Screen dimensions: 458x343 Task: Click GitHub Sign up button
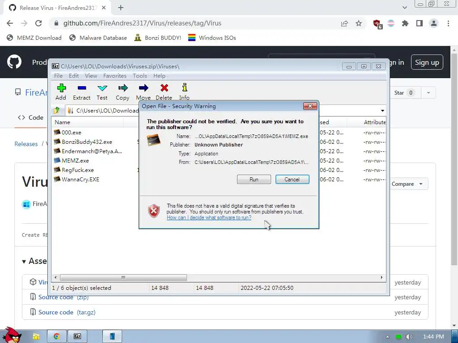(x=427, y=62)
